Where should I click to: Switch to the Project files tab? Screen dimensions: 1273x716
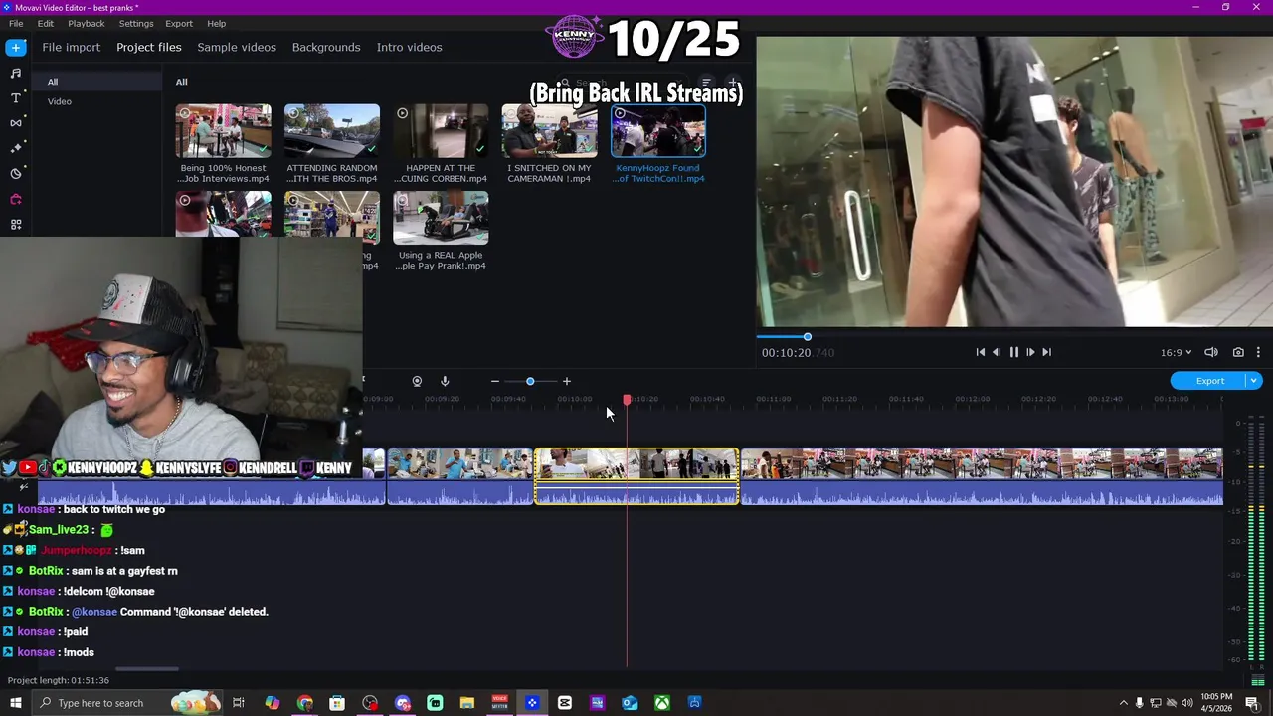pyautogui.click(x=149, y=47)
